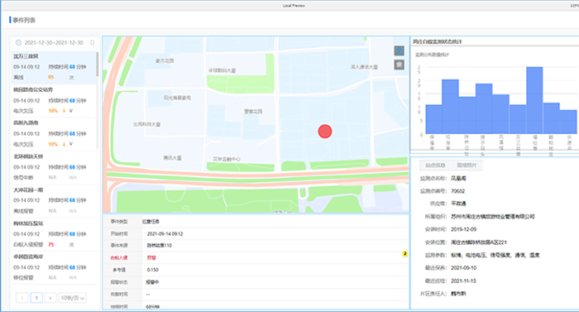Image resolution: width=579 pixels, height=312 pixels.
Task: Go to previous page of event list
Action: tap(22, 298)
